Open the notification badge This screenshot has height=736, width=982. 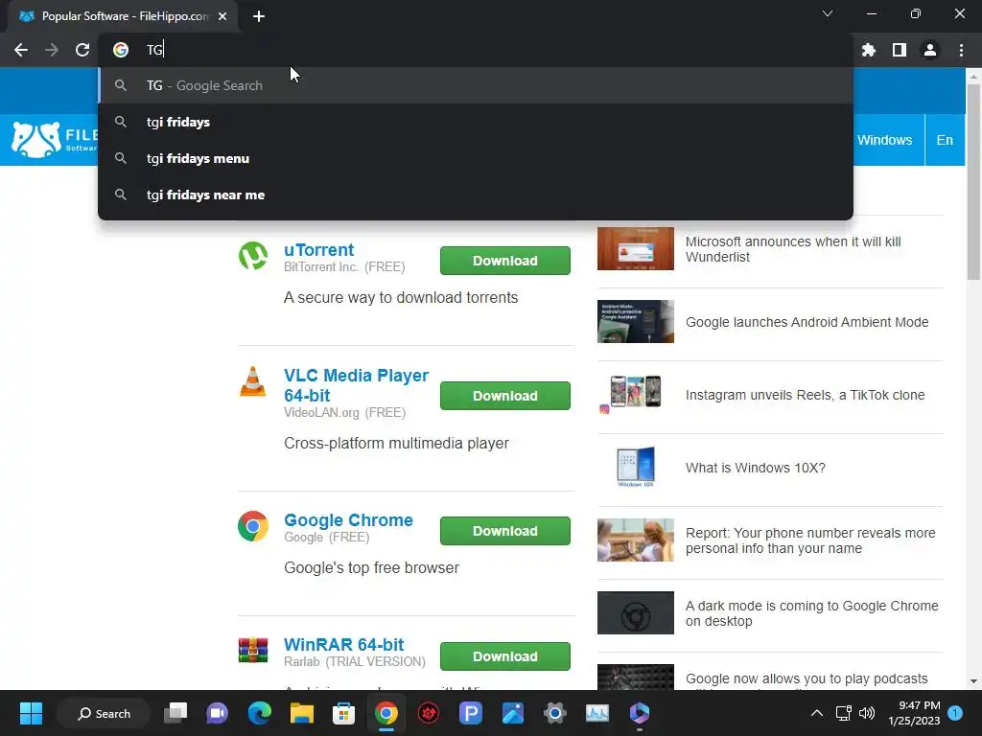[955, 713]
